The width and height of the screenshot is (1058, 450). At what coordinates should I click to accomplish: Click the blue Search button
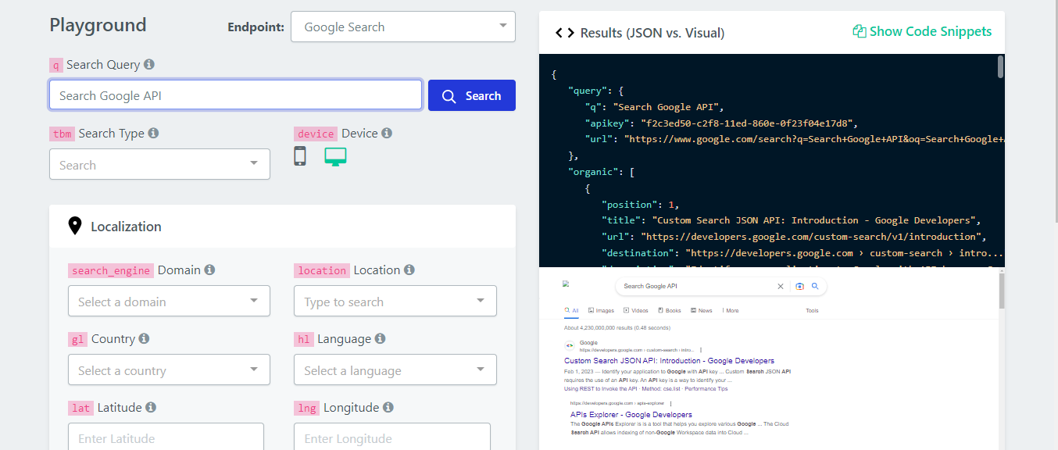pos(472,95)
